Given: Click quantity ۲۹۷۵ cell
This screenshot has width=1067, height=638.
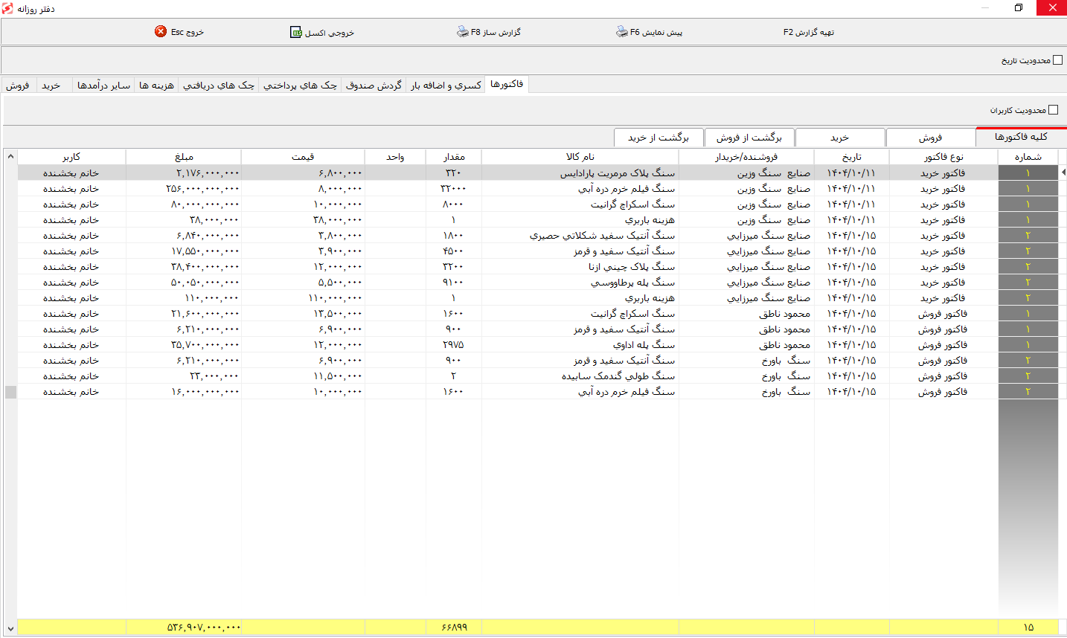Looking at the screenshot, I should pyautogui.click(x=454, y=345).
